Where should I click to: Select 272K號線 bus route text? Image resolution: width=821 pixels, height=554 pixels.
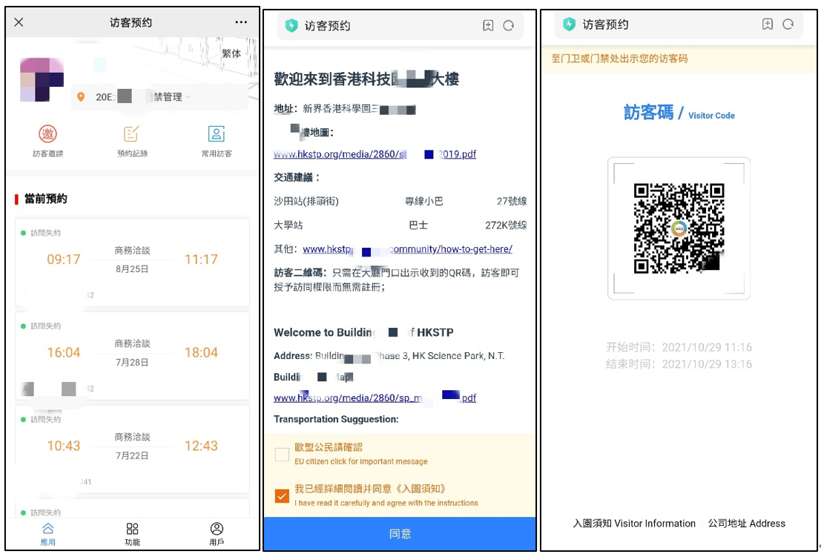click(x=506, y=225)
